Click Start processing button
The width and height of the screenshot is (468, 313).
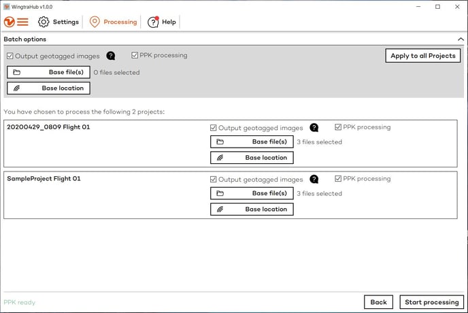click(432, 302)
